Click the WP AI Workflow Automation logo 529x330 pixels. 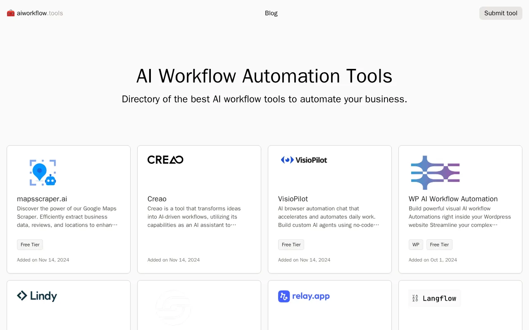point(435,172)
